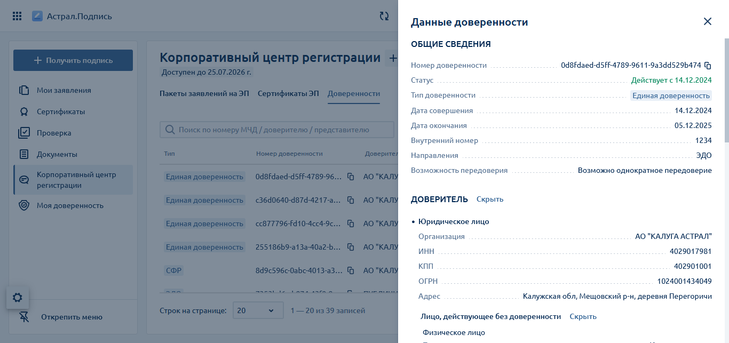The width and height of the screenshot is (729, 343).
Task: Click 1 — 20 из 39 записей text
Action: click(328, 310)
